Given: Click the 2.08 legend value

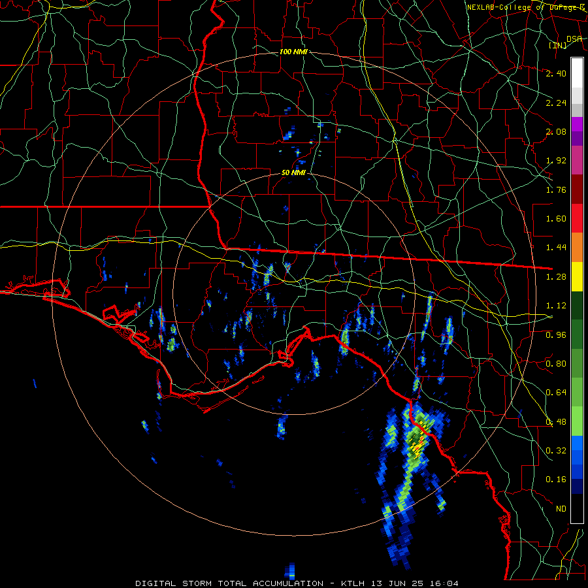Looking at the screenshot, I should pos(556,131).
